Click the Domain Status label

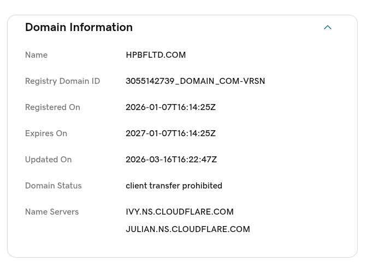[53, 186]
